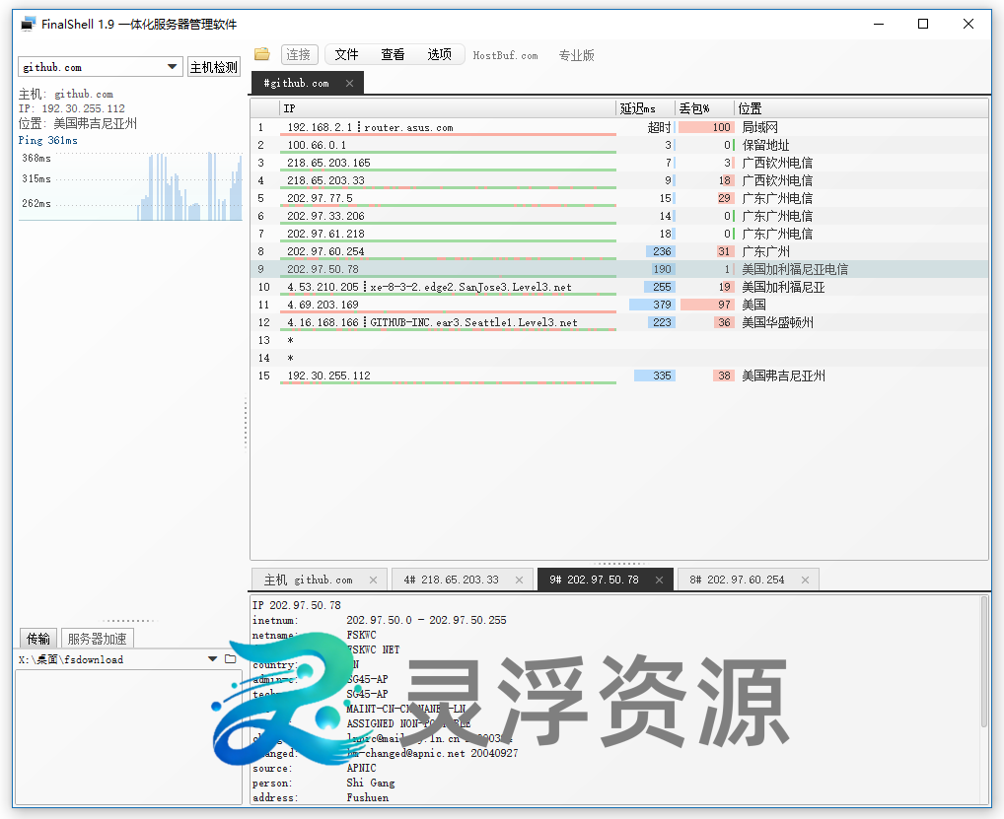Select hop 6 row 202.97.33.206
The image size is (1004, 819).
(619, 216)
